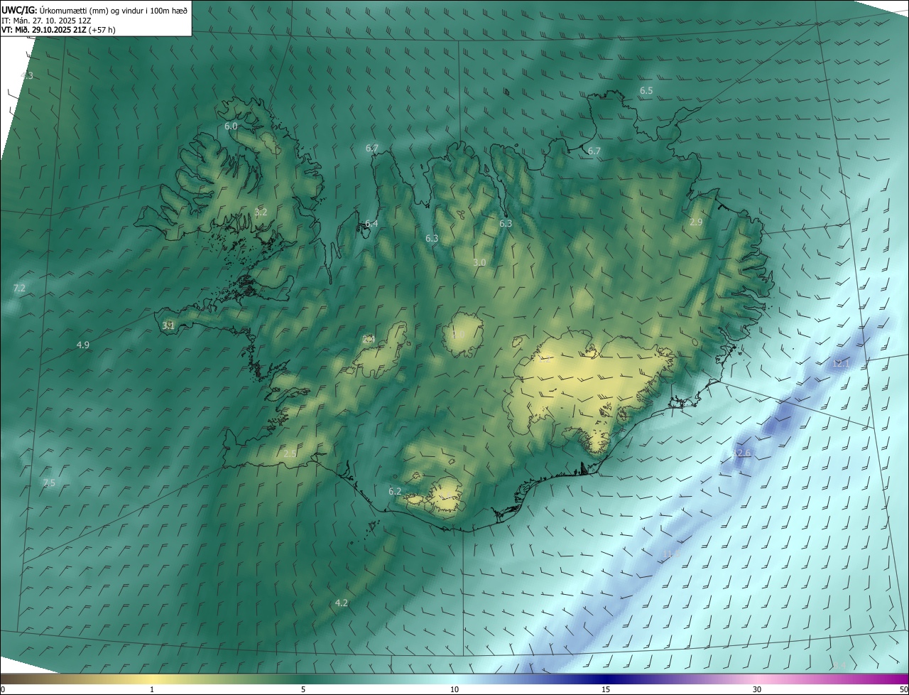Screen dimensions: 909x695
Task: Pick the 2.9 value label
Action: tap(696, 222)
